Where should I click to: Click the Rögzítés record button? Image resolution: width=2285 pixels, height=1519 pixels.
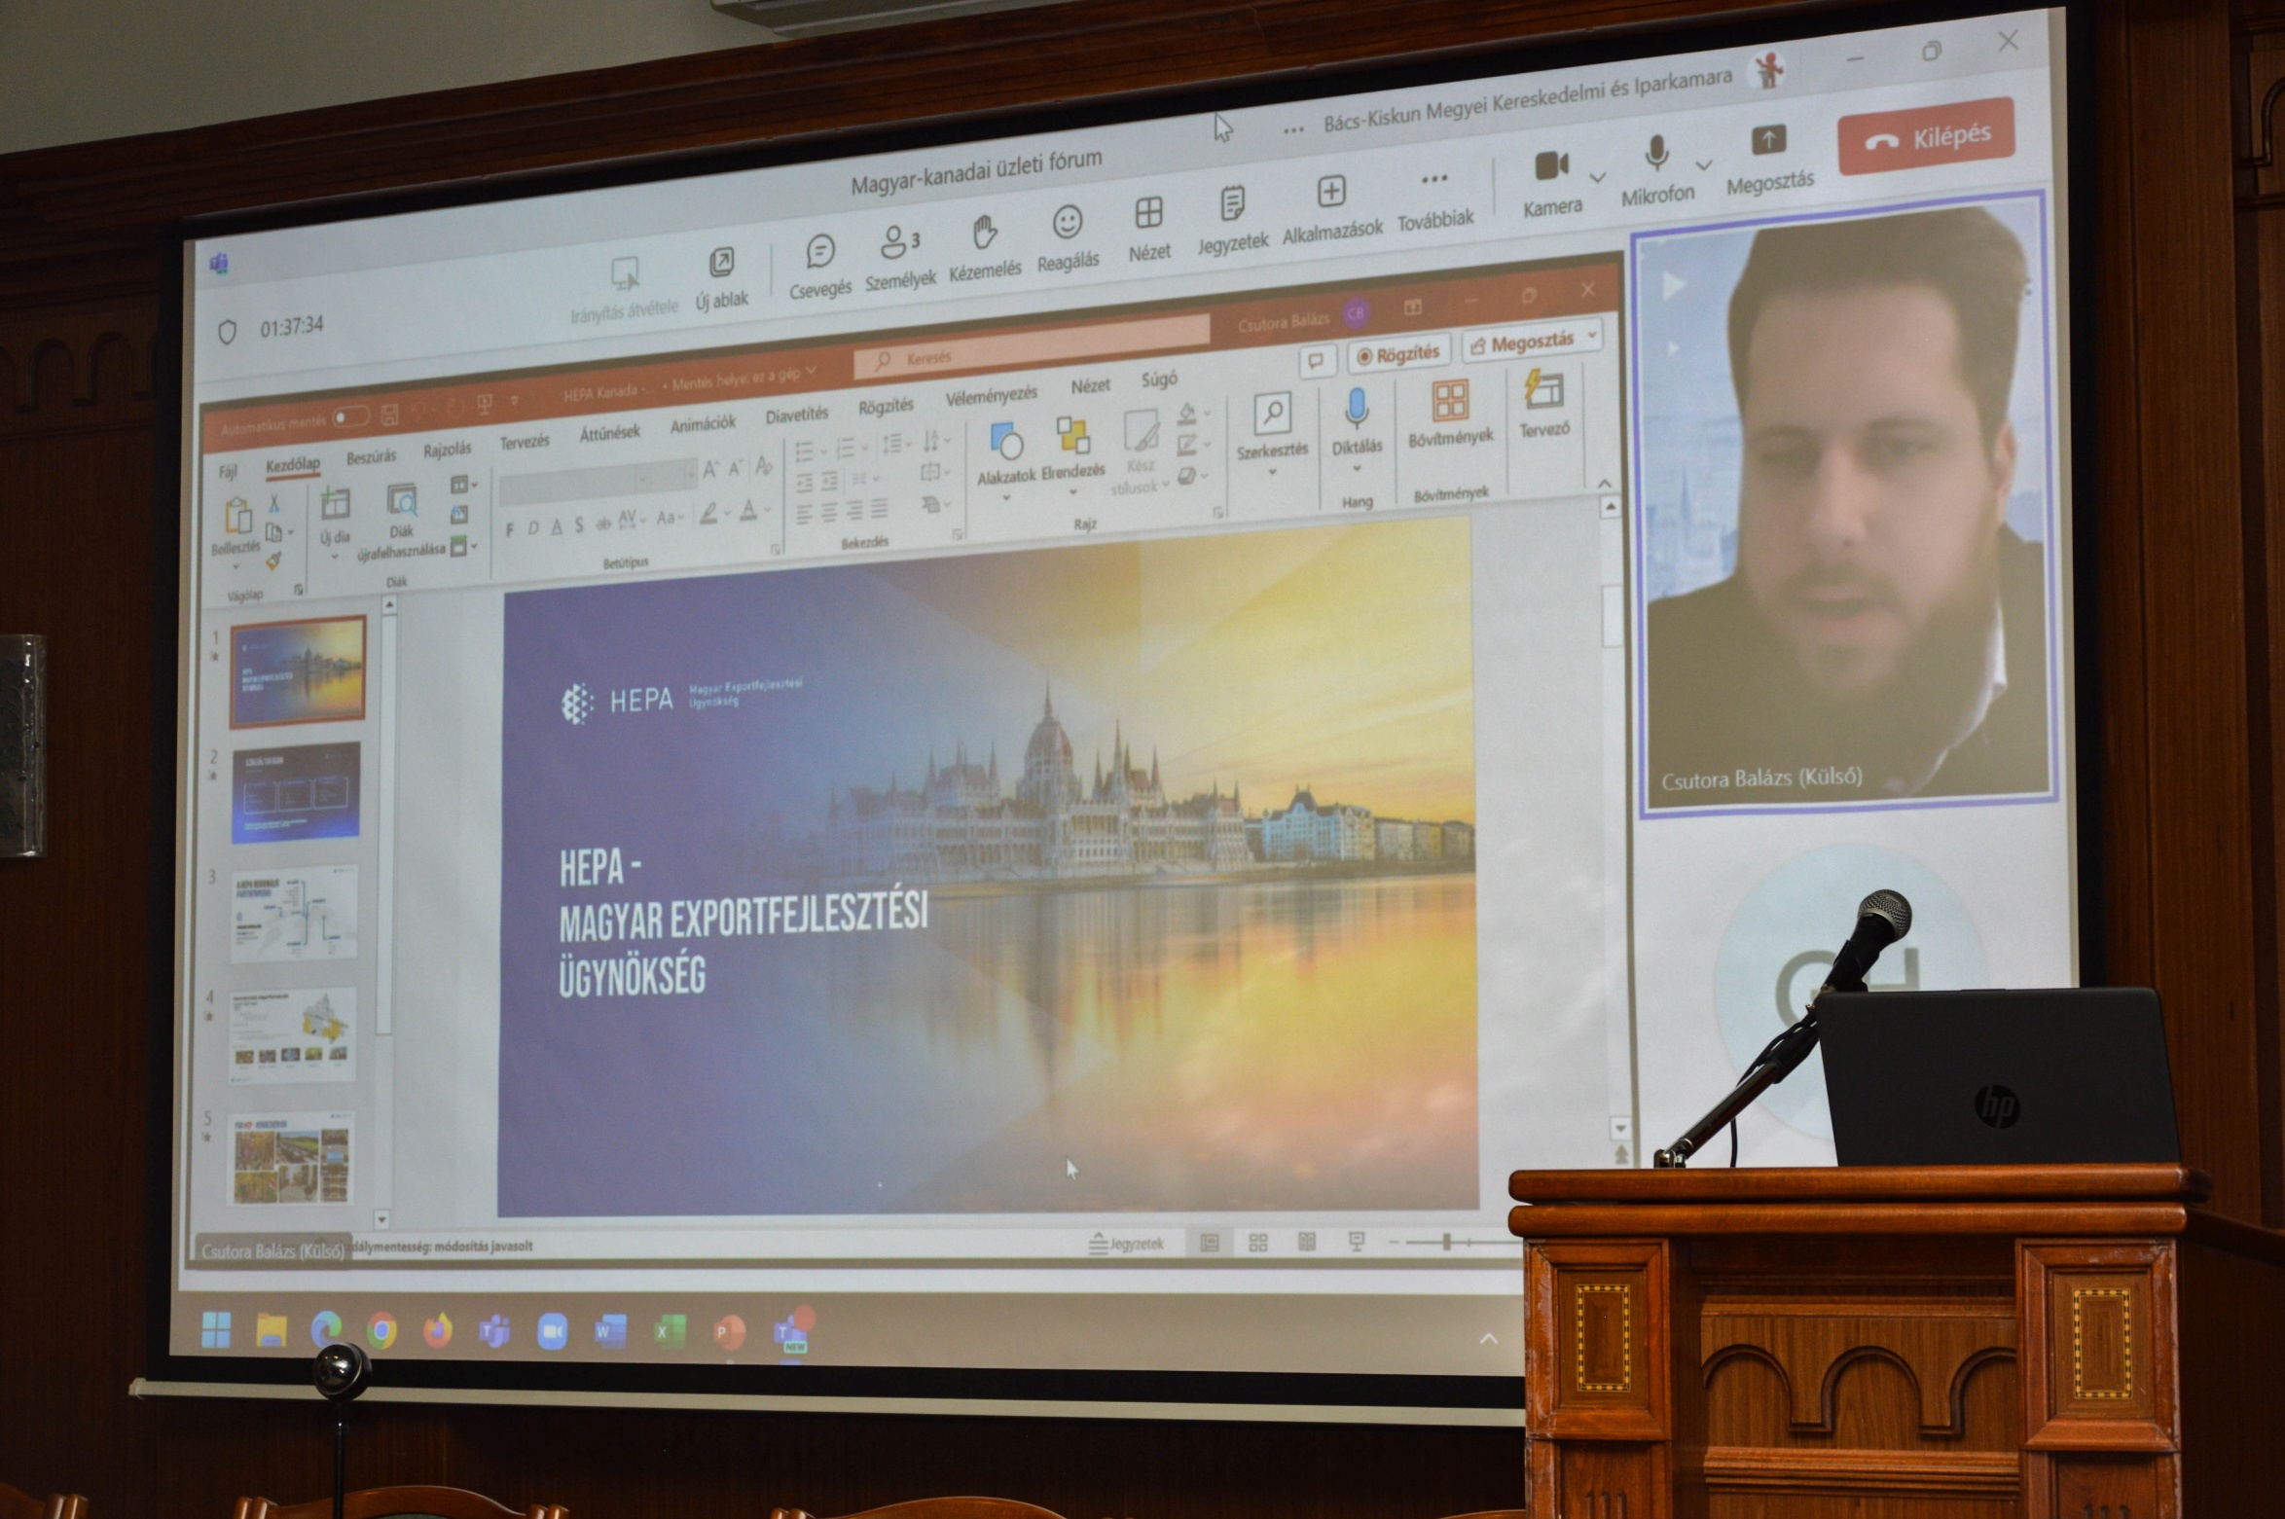pyautogui.click(x=1399, y=353)
